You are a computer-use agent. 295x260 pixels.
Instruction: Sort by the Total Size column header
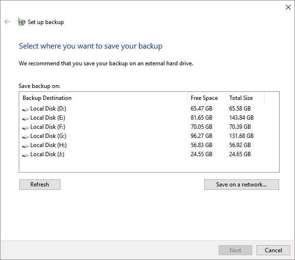(x=241, y=98)
